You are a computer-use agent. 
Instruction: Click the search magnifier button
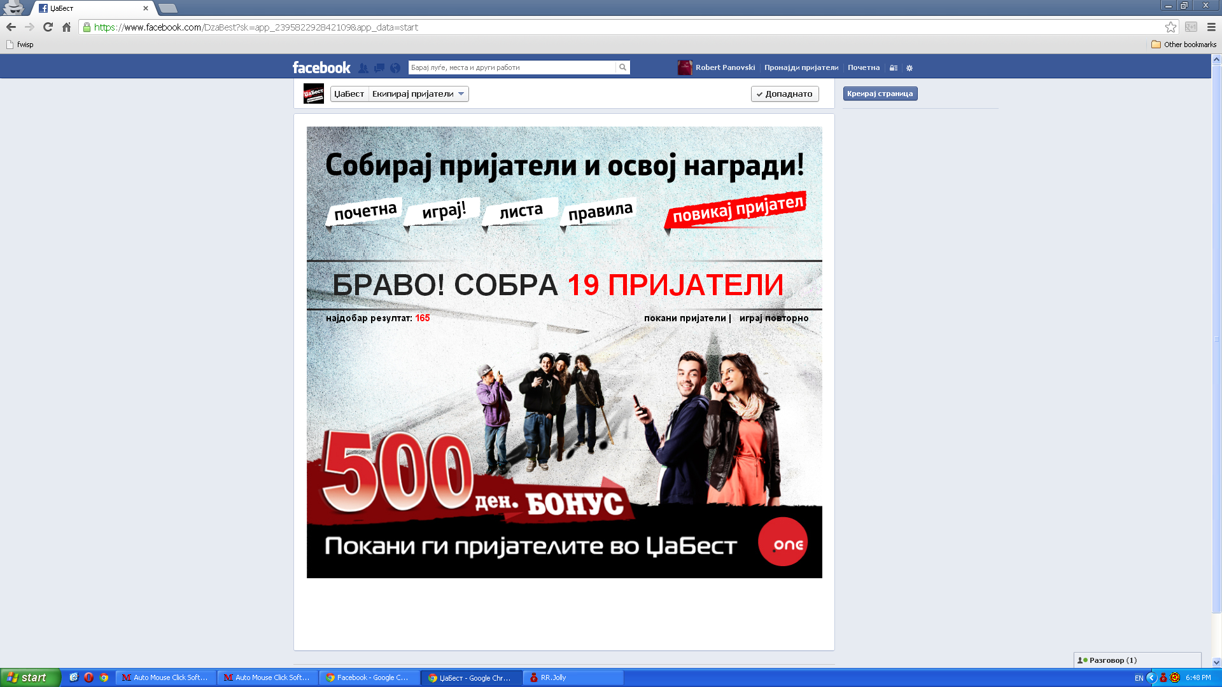[x=622, y=67]
